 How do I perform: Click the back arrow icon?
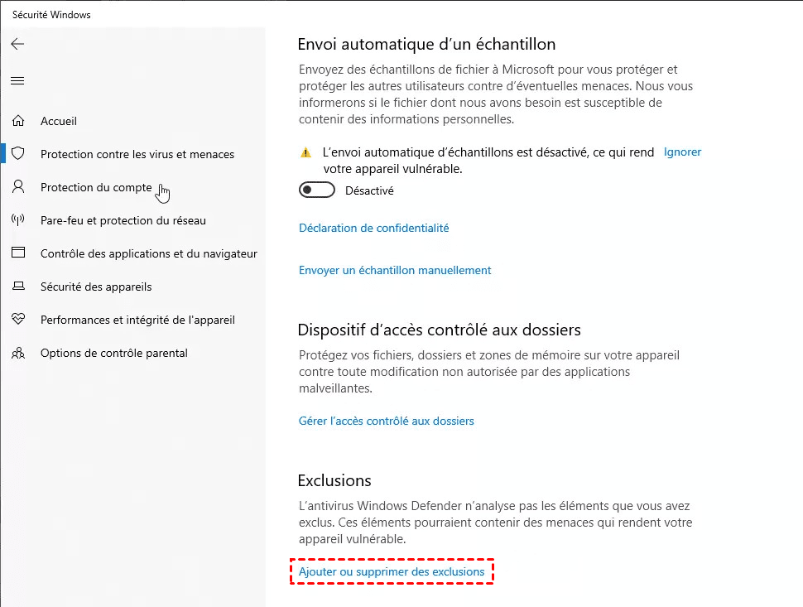(17, 44)
